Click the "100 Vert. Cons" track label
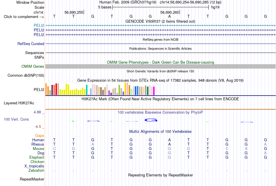Viewport: 276px width, 186px height. (x=16, y=119)
